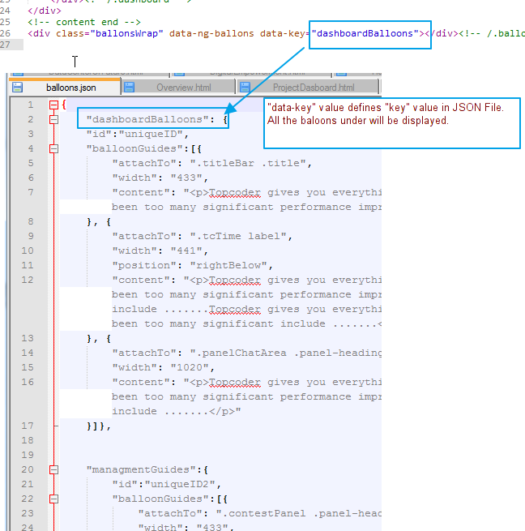Click the "balloonGuides":[{ text on line 22
The image size is (525, 531).
click(170, 499)
